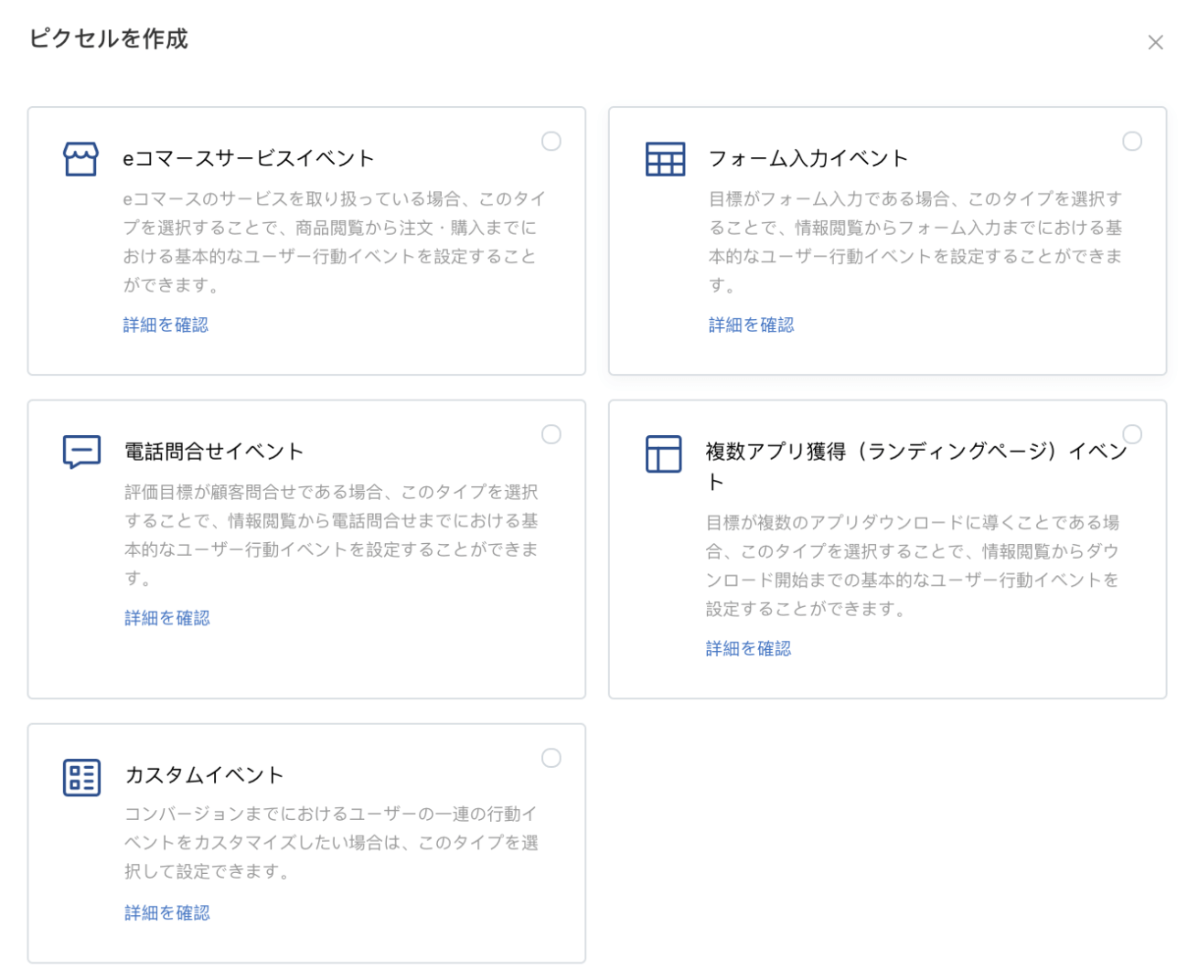Enable the カスタムイベント radio button

551,758
